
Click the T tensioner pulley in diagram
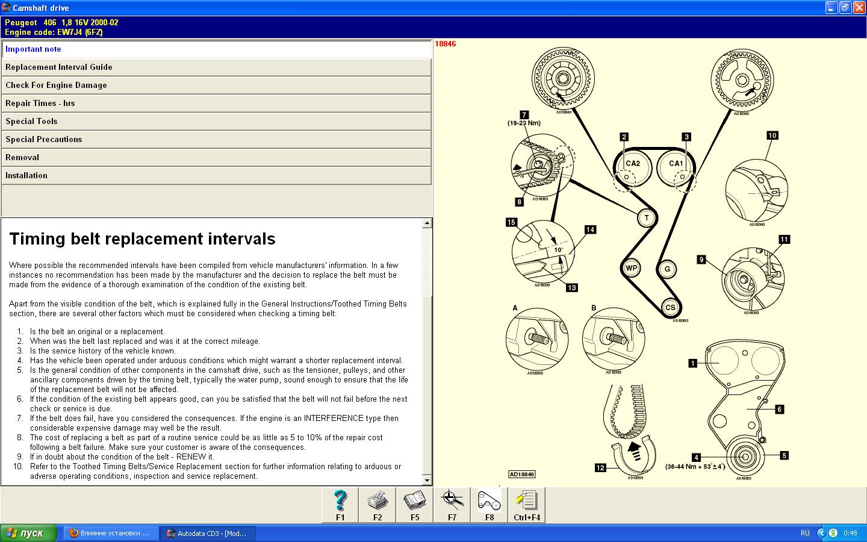647,218
